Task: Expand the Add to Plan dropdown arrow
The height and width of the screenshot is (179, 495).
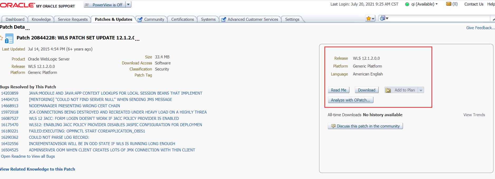Action: tap(421, 90)
